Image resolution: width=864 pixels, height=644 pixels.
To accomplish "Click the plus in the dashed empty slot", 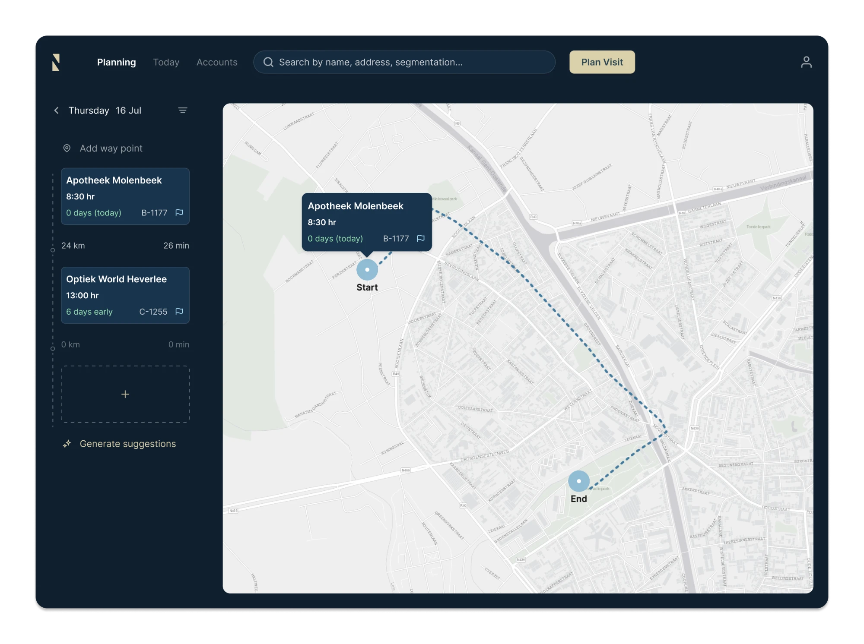I will coord(125,394).
